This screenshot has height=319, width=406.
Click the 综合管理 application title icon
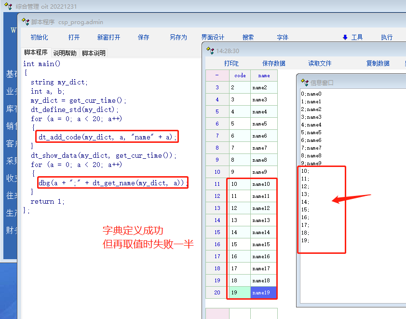pyautogui.click(x=8, y=6)
